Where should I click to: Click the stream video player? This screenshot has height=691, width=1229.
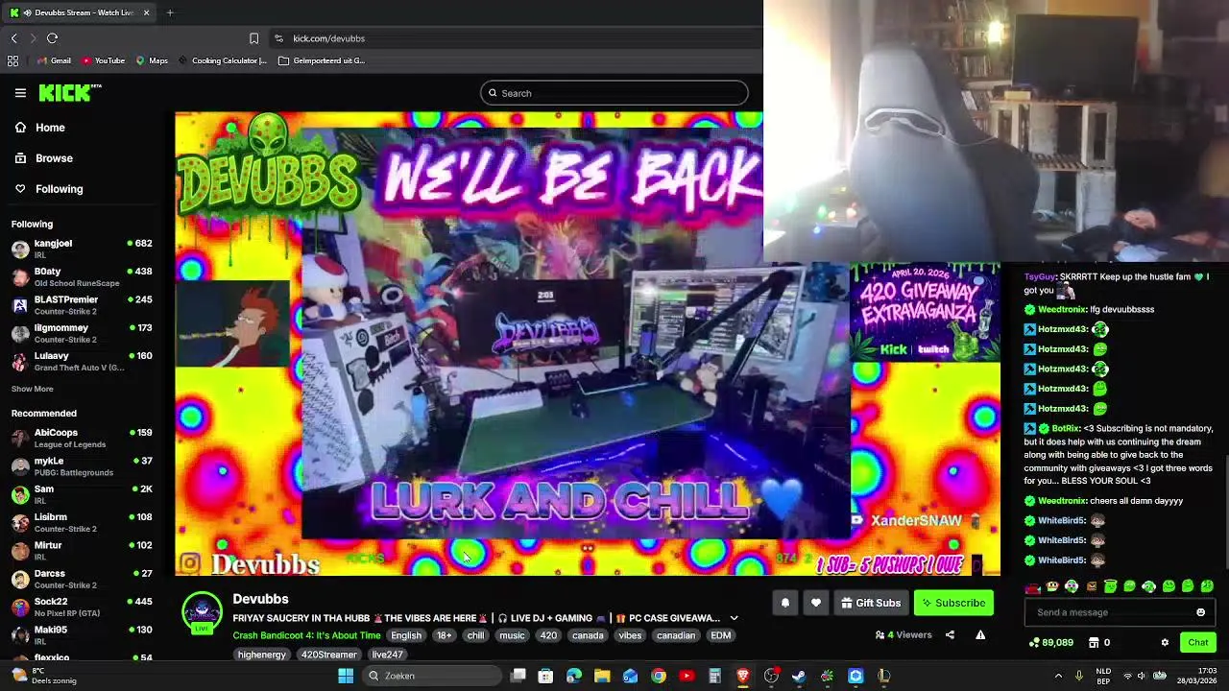[588, 344]
